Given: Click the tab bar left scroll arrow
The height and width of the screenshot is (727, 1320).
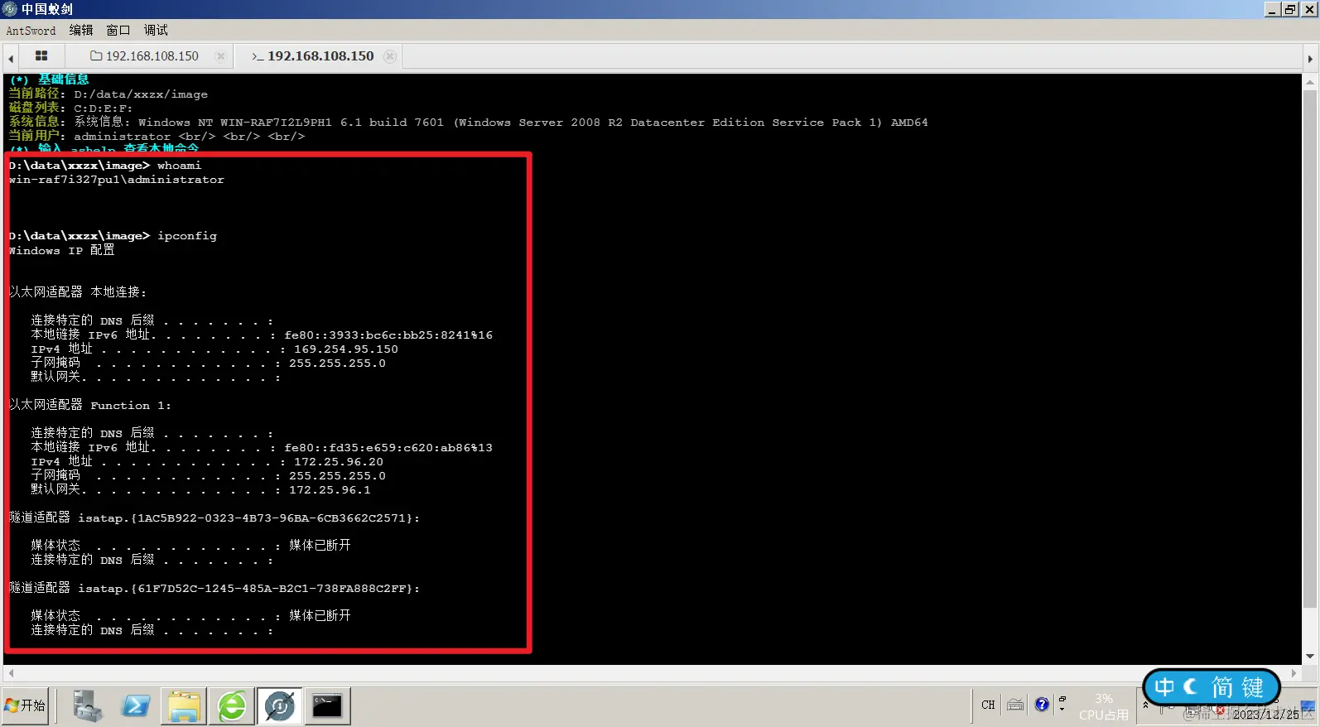Looking at the screenshot, I should pyautogui.click(x=11, y=58).
